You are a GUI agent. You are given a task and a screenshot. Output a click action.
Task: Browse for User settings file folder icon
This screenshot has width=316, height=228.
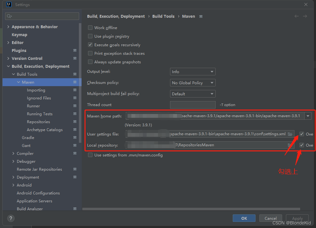[x=290, y=134]
